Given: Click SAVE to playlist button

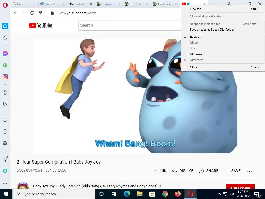Looking at the screenshot, I should pyautogui.click(x=232, y=171).
